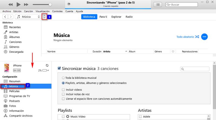Open Recientes in the library sidebar
The width and height of the screenshot is (216, 120).
15,27
